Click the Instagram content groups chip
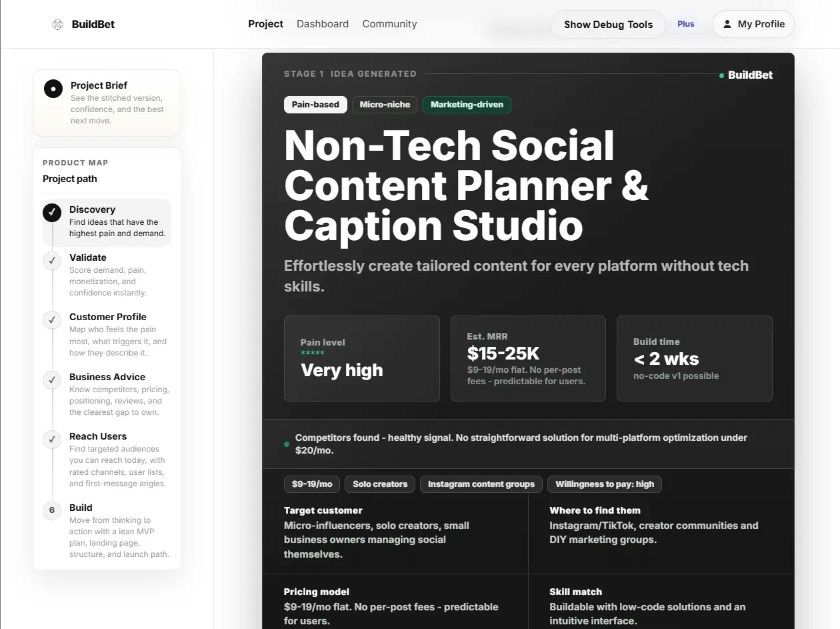Image resolution: width=840 pixels, height=629 pixels. (x=481, y=484)
